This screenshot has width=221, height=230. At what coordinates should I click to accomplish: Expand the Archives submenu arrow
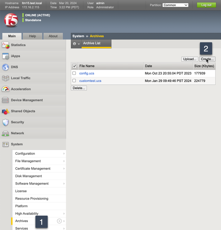(x=64, y=221)
